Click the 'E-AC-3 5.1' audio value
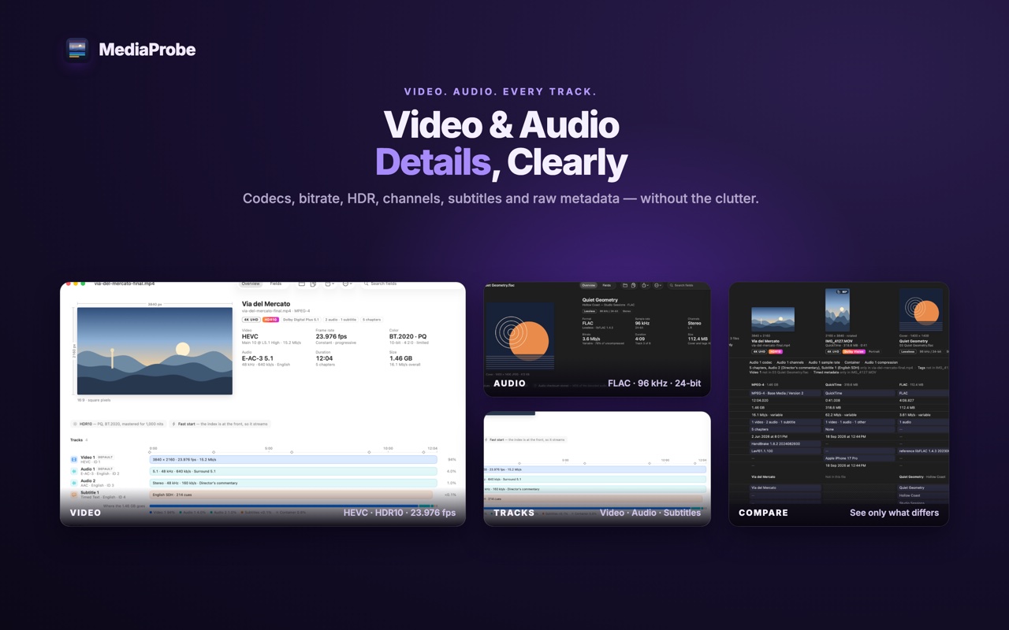Image resolution: width=1009 pixels, height=630 pixels. click(x=258, y=358)
